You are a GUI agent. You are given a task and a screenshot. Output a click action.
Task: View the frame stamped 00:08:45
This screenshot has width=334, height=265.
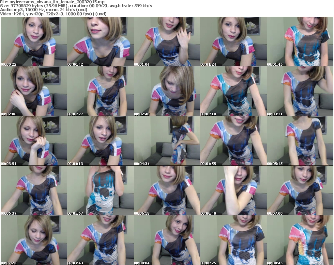tap(300, 240)
